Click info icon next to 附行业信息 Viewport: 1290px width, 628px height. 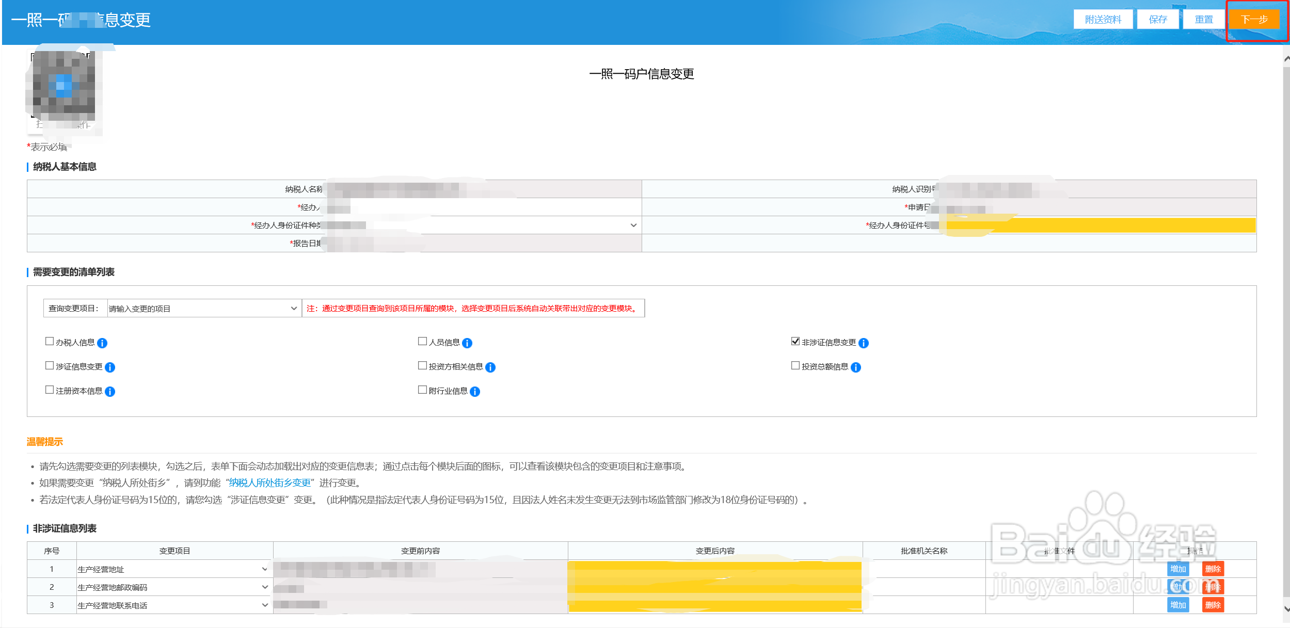pos(475,392)
